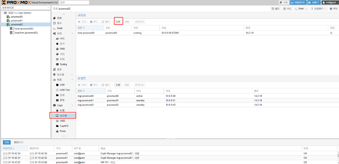Click the 帮助 help button
Viewport: 339px width, 164px height.
334,9
